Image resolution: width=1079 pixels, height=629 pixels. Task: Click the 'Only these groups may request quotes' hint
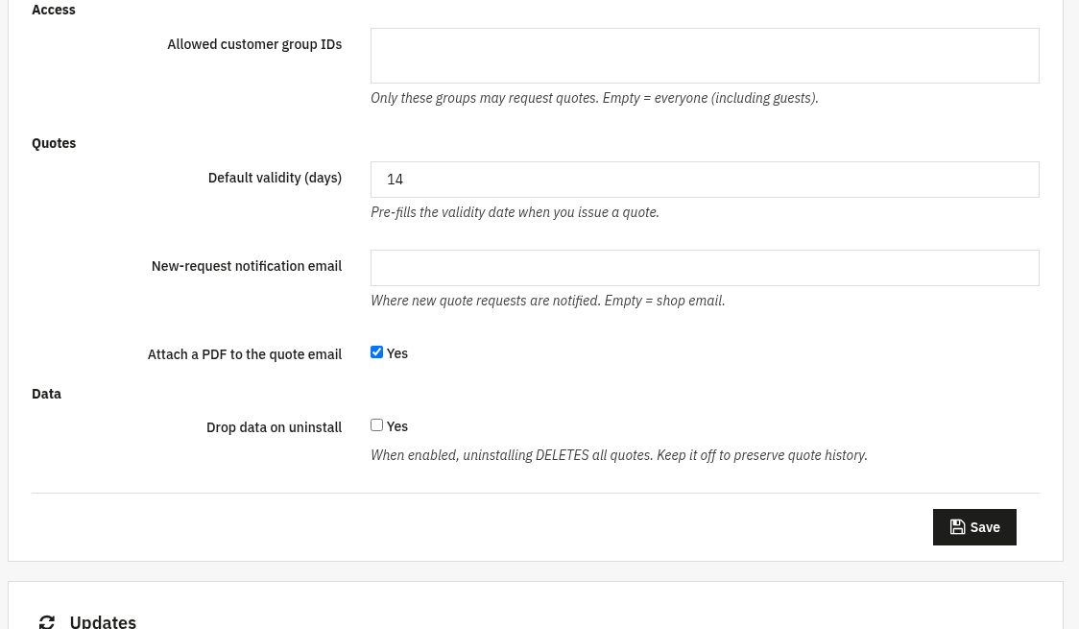tap(594, 98)
